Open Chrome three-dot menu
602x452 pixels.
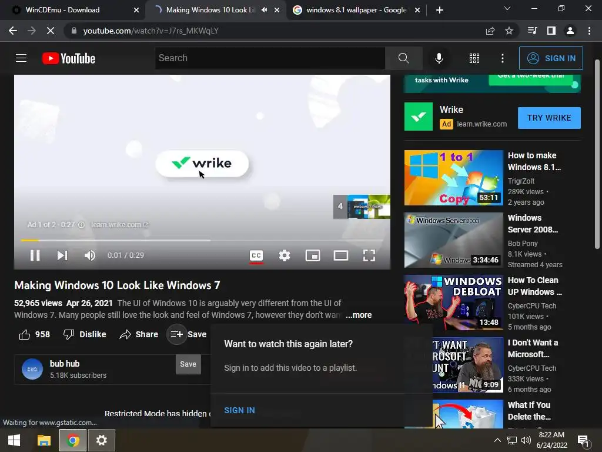pos(589,31)
